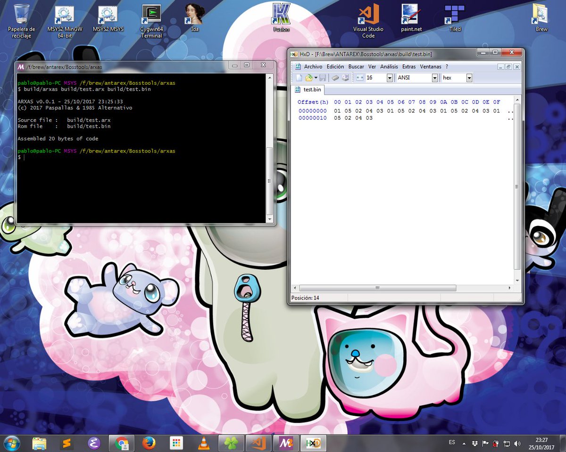Expand the hex offset base dropdown
The width and height of the screenshot is (566, 452).
(x=469, y=78)
